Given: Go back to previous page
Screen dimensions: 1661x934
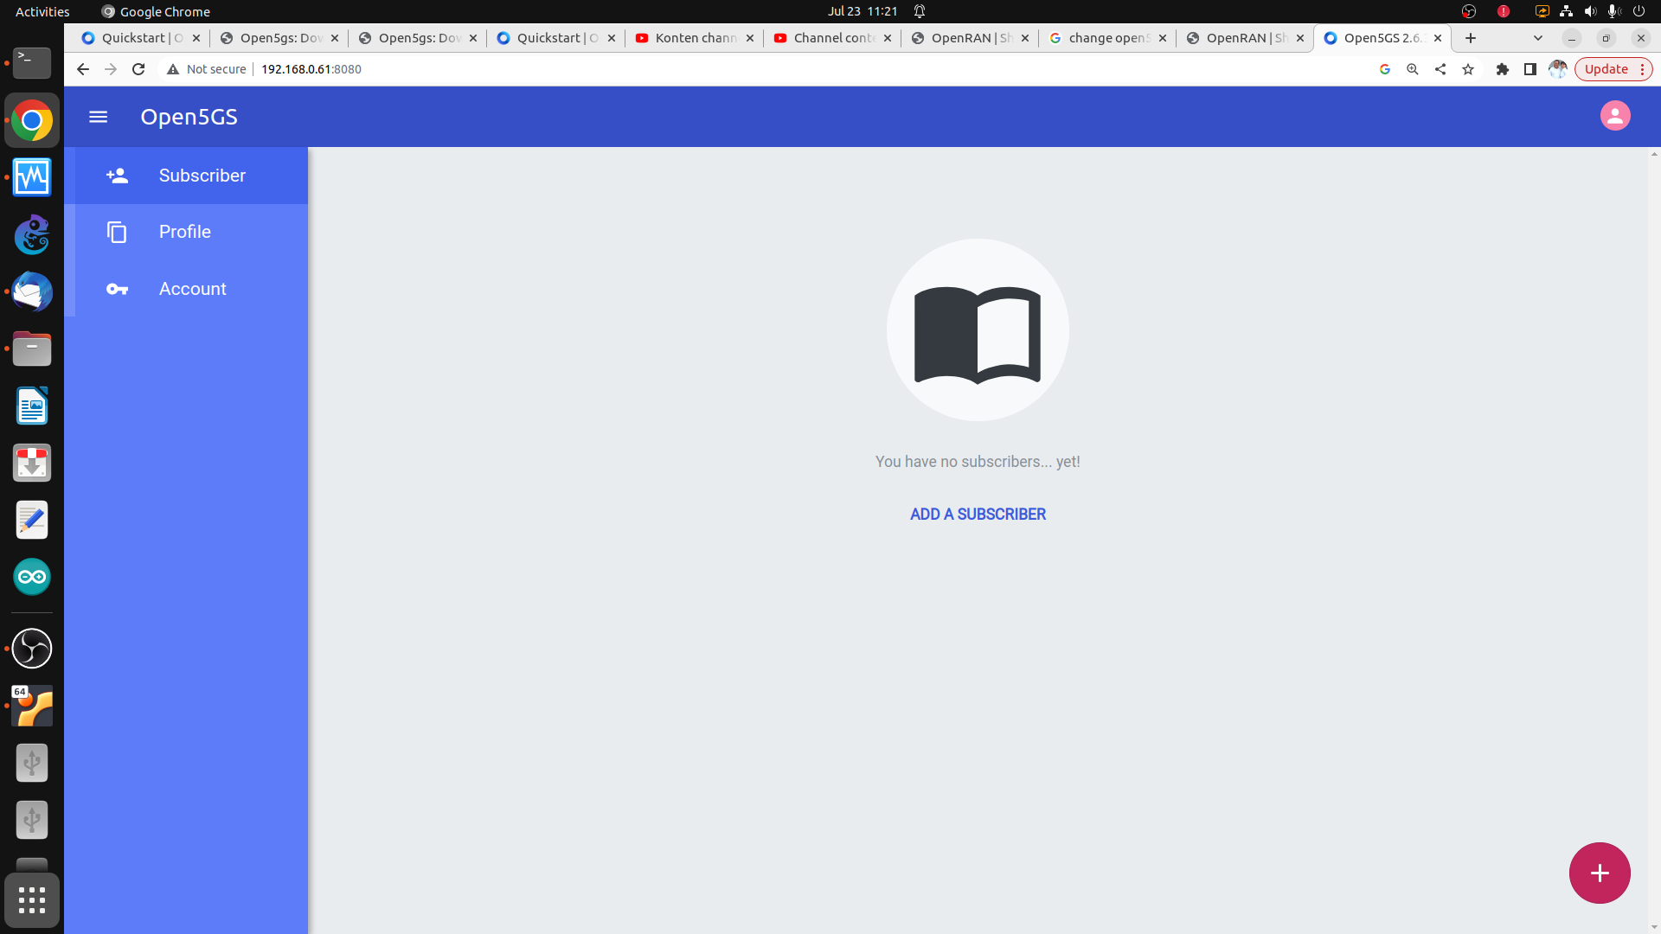Looking at the screenshot, I should 83,69.
